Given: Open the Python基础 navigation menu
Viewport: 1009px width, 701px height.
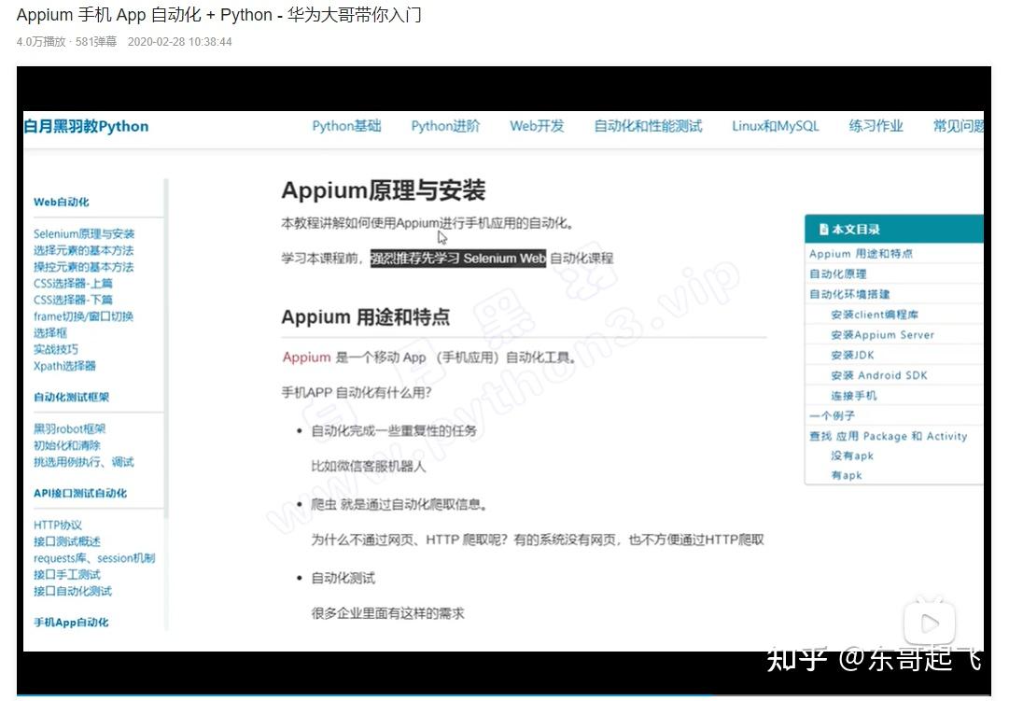Looking at the screenshot, I should (x=346, y=126).
